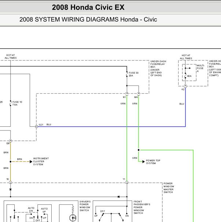Select "FRONT PASSENGER'S POWER WINDOW SWITCH" label
The height and width of the screenshot is (222, 221).
[142, 207]
